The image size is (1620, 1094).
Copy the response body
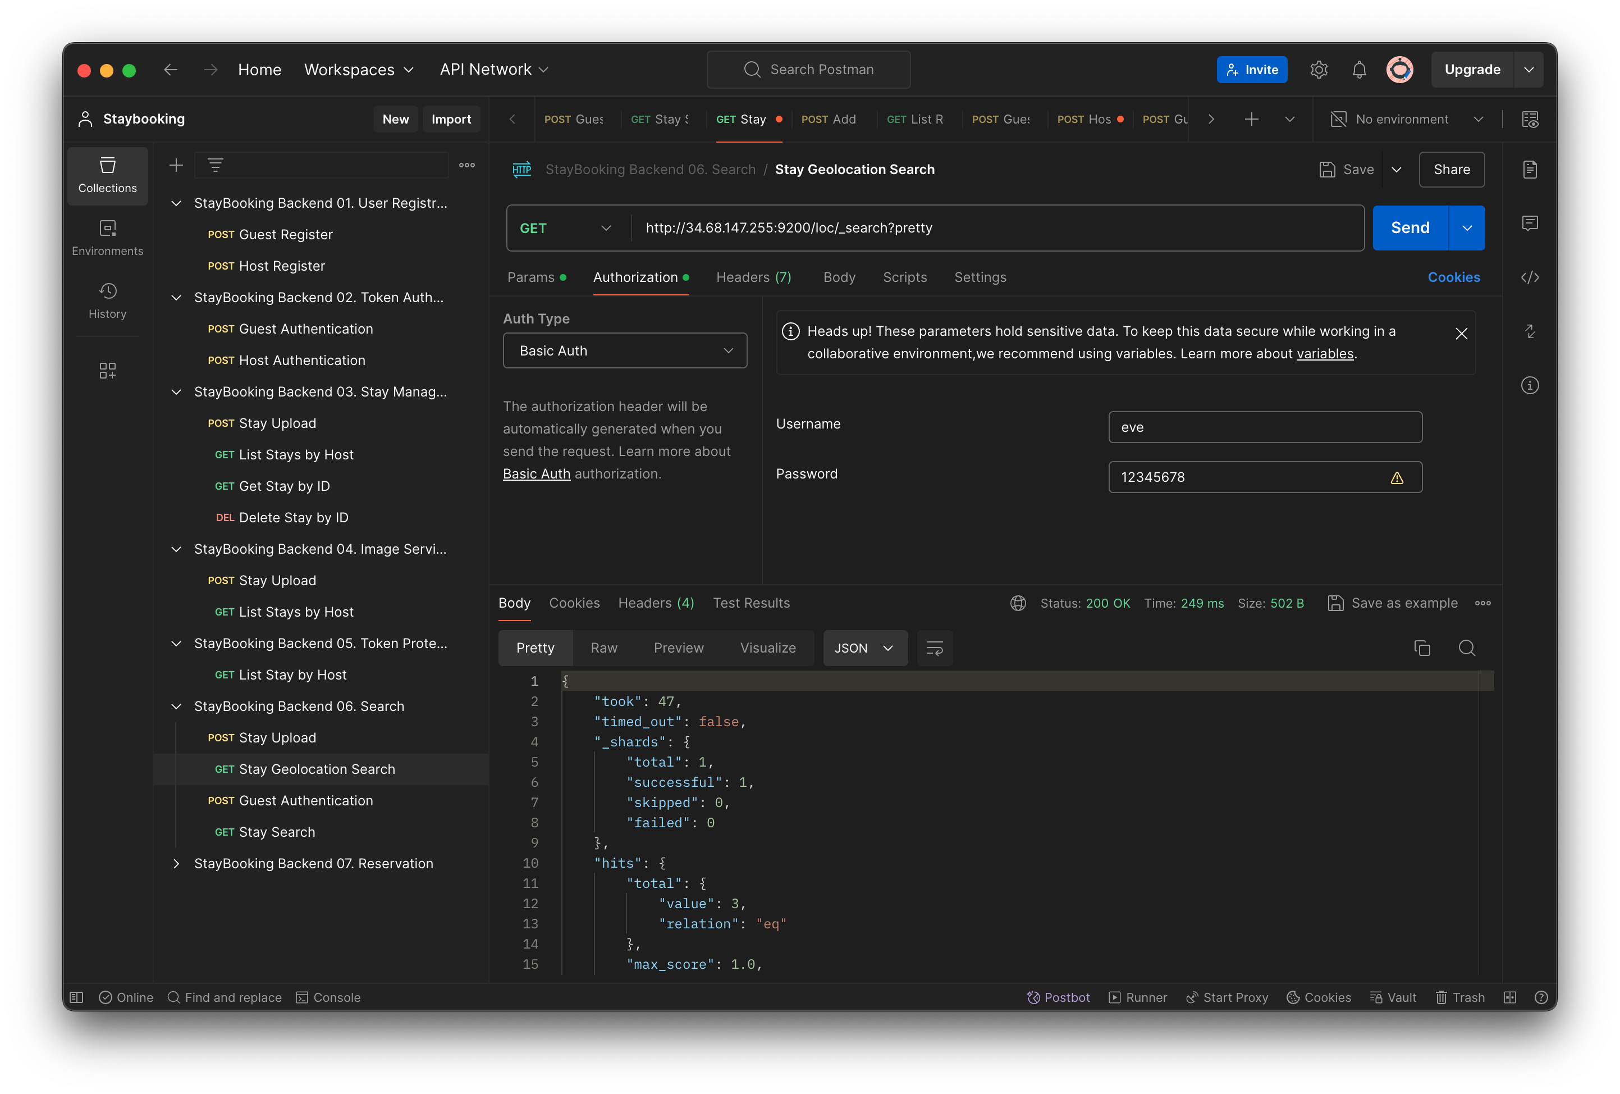click(x=1422, y=648)
